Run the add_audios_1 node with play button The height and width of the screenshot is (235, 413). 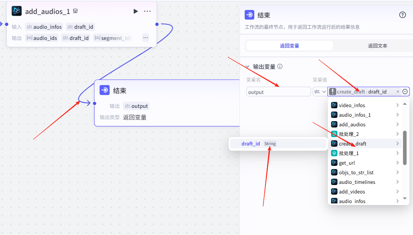click(x=136, y=11)
